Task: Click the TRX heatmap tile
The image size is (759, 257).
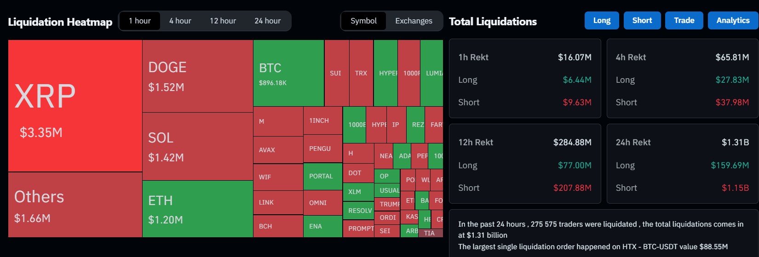Action: pos(361,73)
